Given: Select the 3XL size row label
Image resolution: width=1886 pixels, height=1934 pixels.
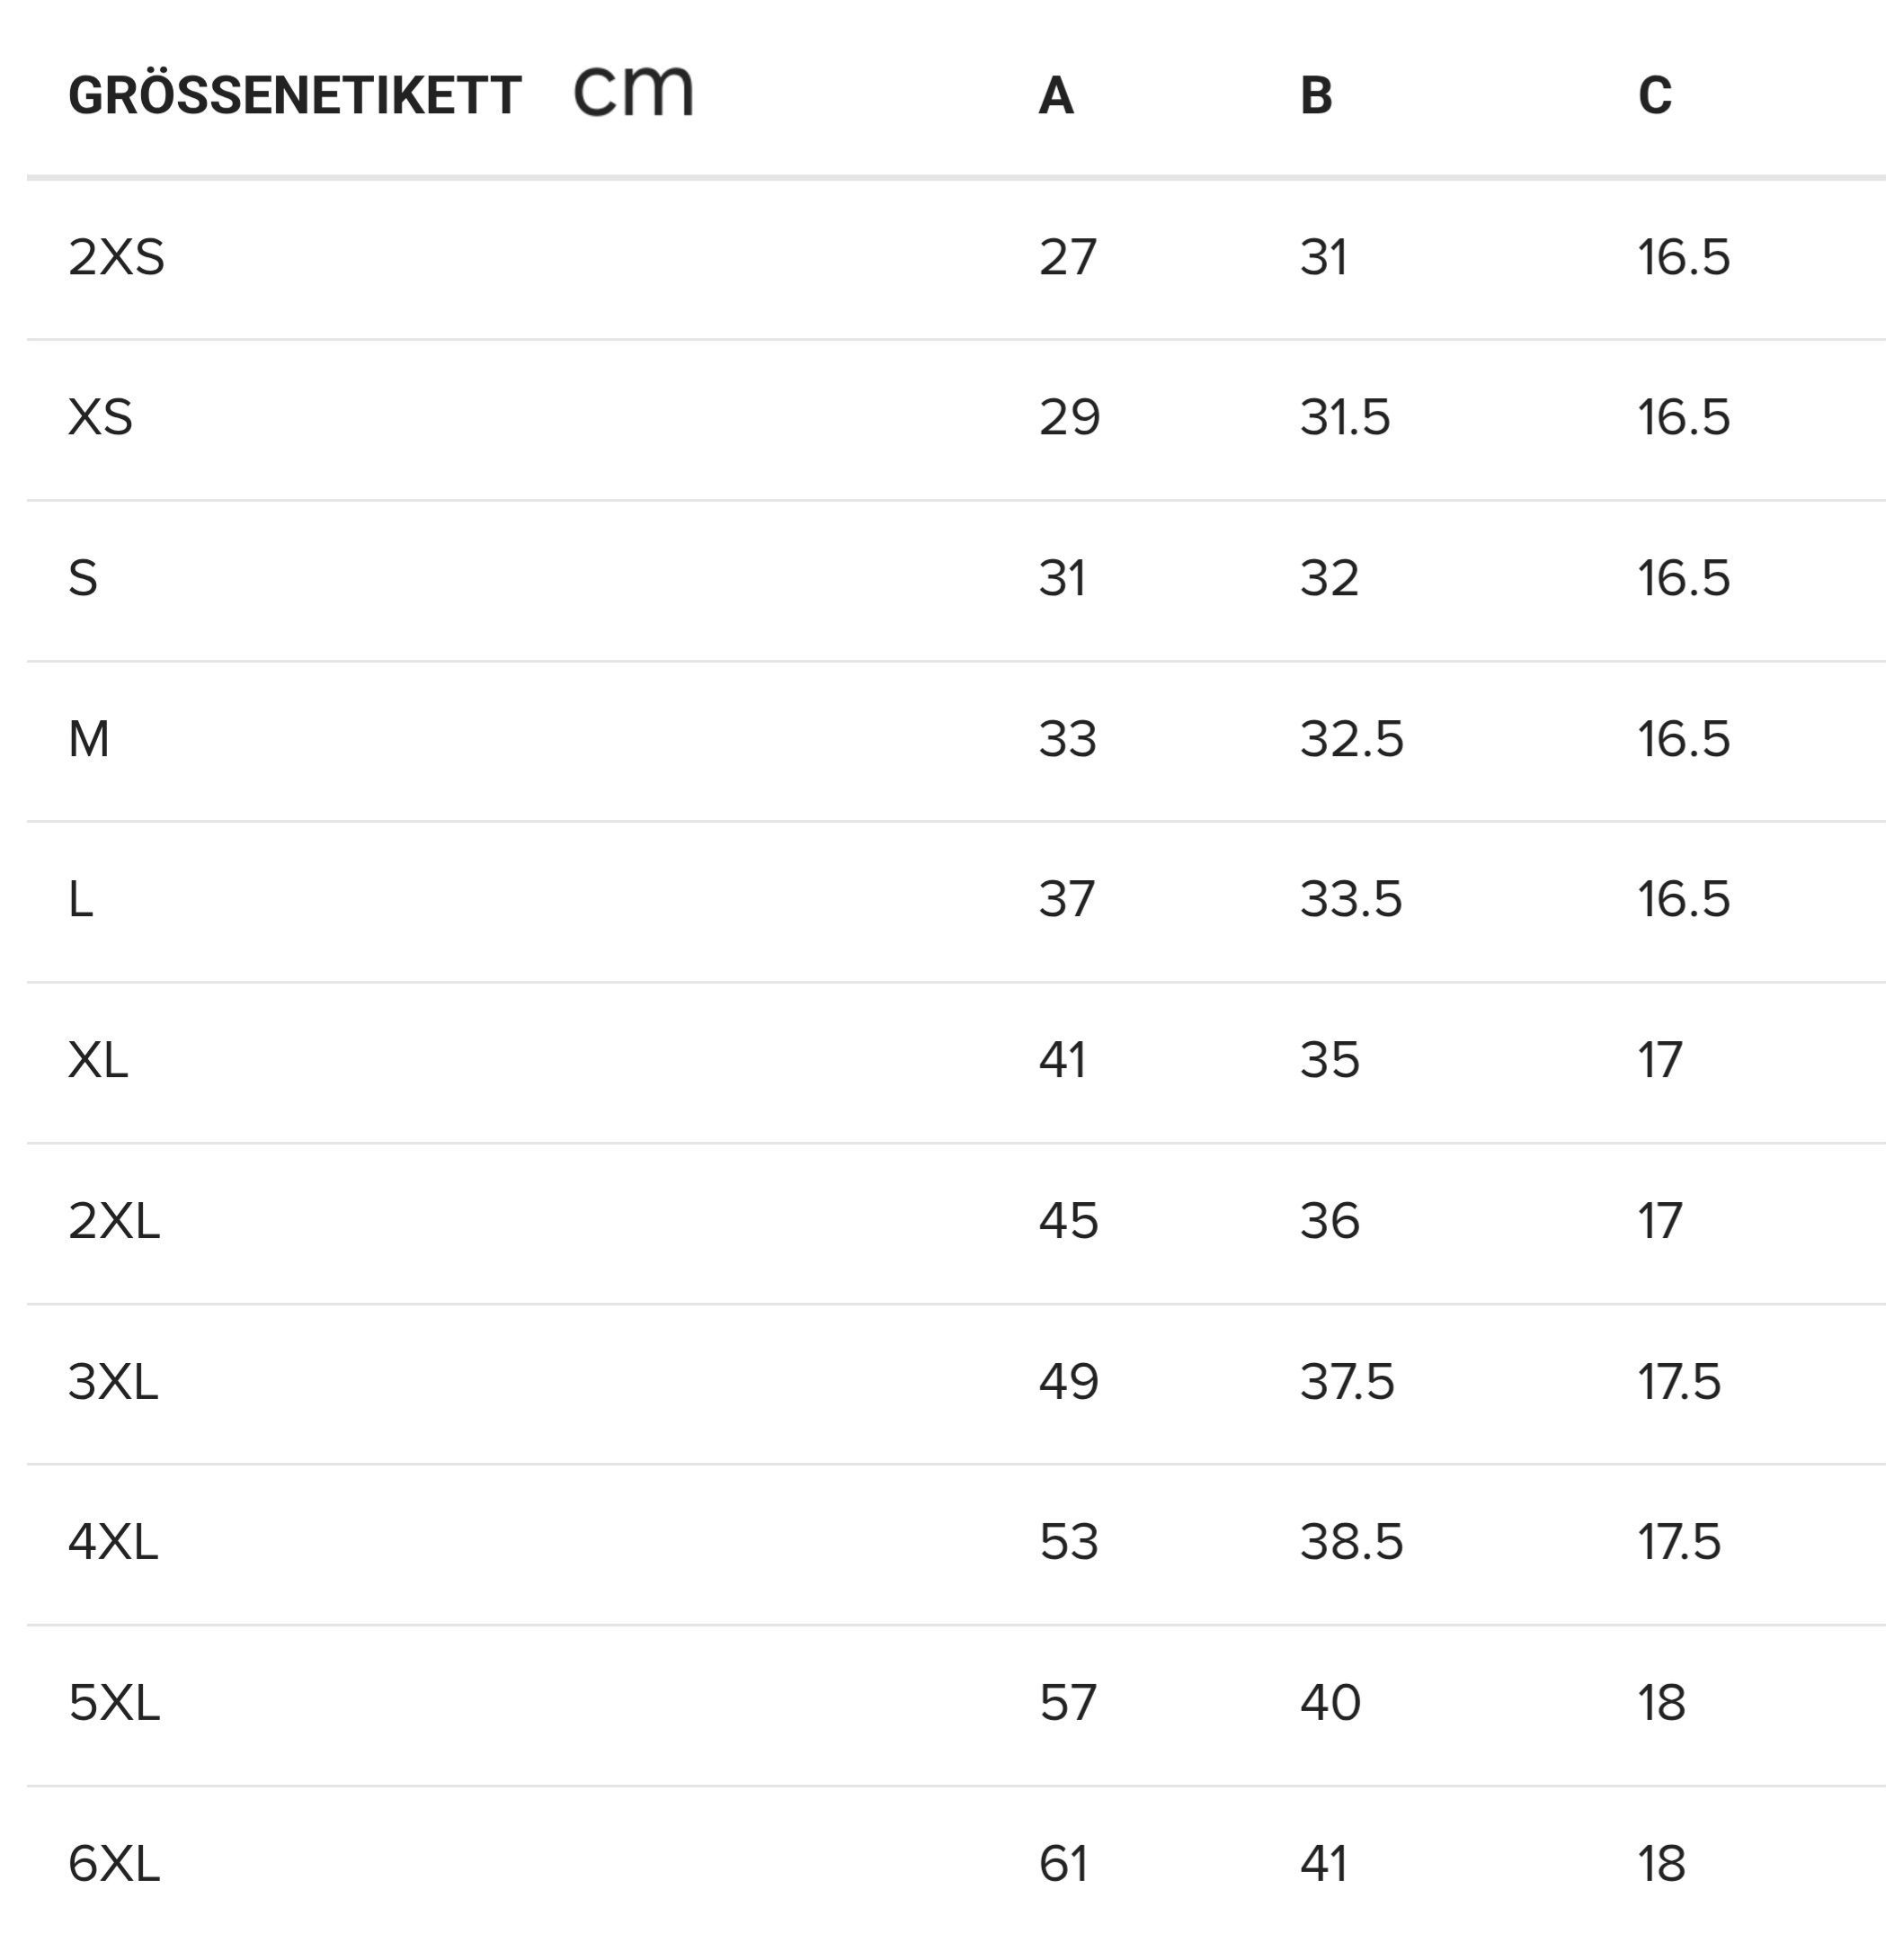Looking at the screenshot, I should (x=113, y=1382).
